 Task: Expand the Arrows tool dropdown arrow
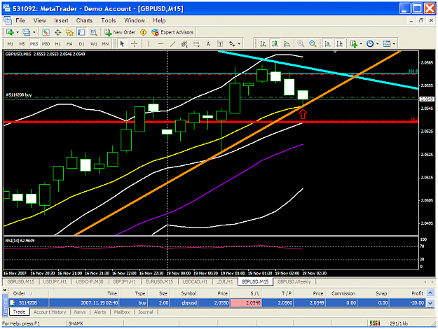coord(239,44)
